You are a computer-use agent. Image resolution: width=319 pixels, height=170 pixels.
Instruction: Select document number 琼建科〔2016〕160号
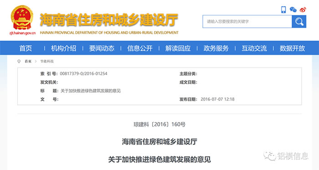click(159, 124)
